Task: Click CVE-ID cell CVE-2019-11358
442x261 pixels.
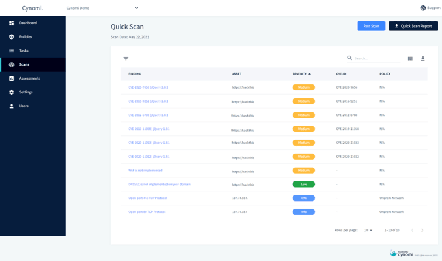Action: (x=347, y=129)
